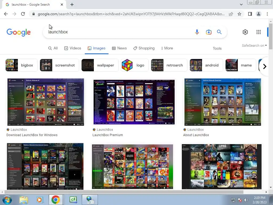Image resolution: width=273 pixels, height=205 pixels.
Task: Reload the current page
Action: click(x=23, y=14)
